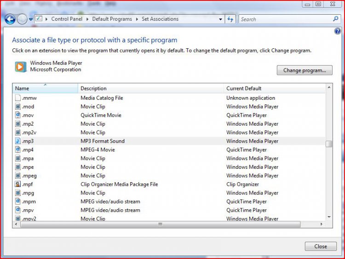
Task: Click the .mpm QuickTime file icon
Action: 18,201
